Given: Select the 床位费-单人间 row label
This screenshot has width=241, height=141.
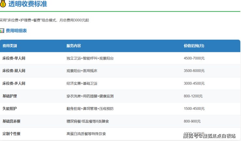Looking at the screenshot, I should click(14, 58).
